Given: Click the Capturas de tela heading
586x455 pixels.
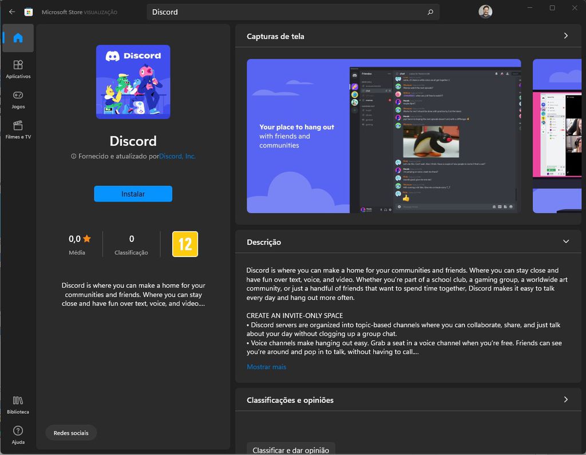Looking at the screenshot, I should pyautogui.click(x=275, y=36).
